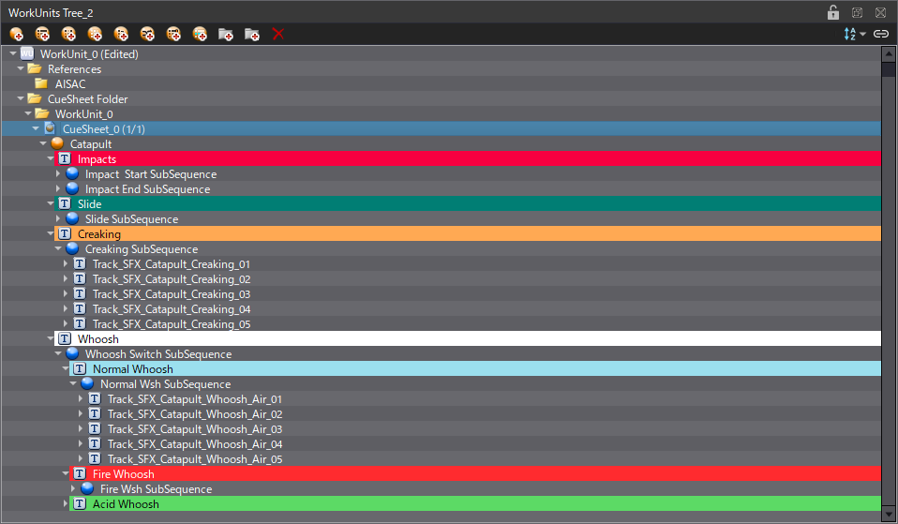This screenshot has height=524, width=898.
Task: Expand Impact Start SubSequence
Action: pos(58,173)
